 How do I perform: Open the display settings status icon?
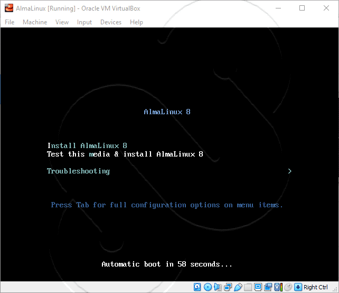click(x=258, y=287)
